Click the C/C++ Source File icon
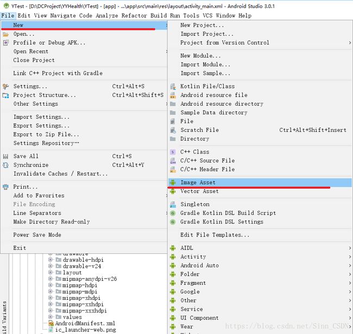Viewport: 353px width, 334px height. tap(173, 160)
